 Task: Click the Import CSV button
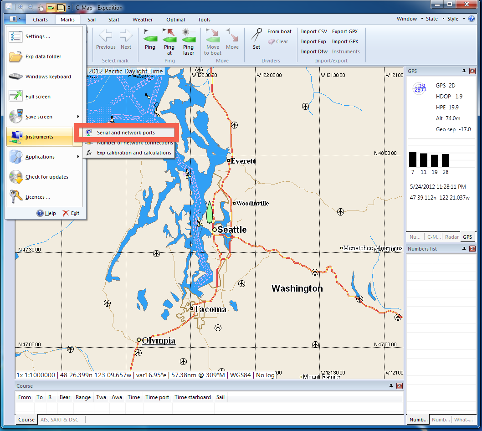(314, 31)
